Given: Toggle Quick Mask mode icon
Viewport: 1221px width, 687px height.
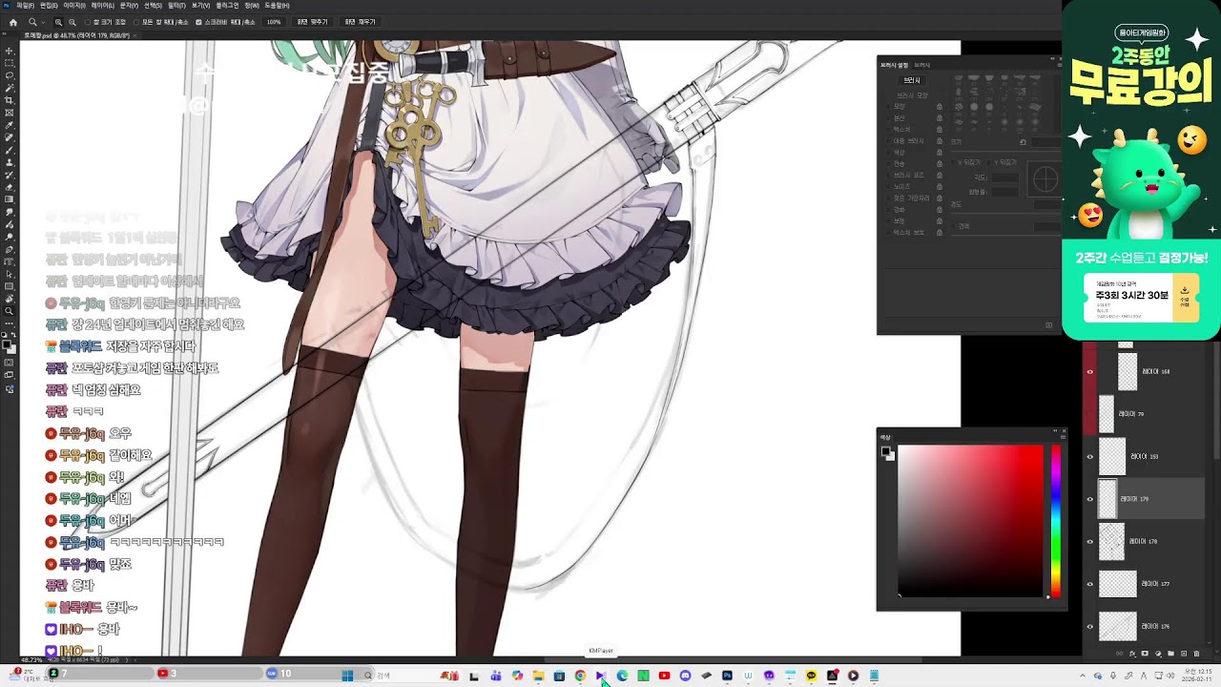Looking at the screenshot, I should click(x=10, y=362).
